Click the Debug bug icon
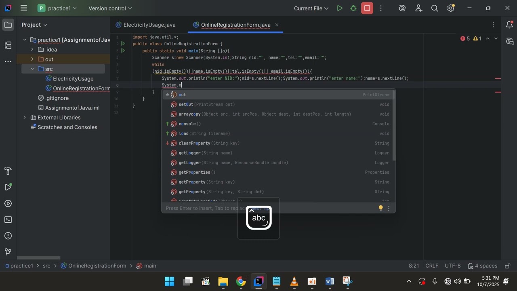517x291 pixels. coord(353,8)
